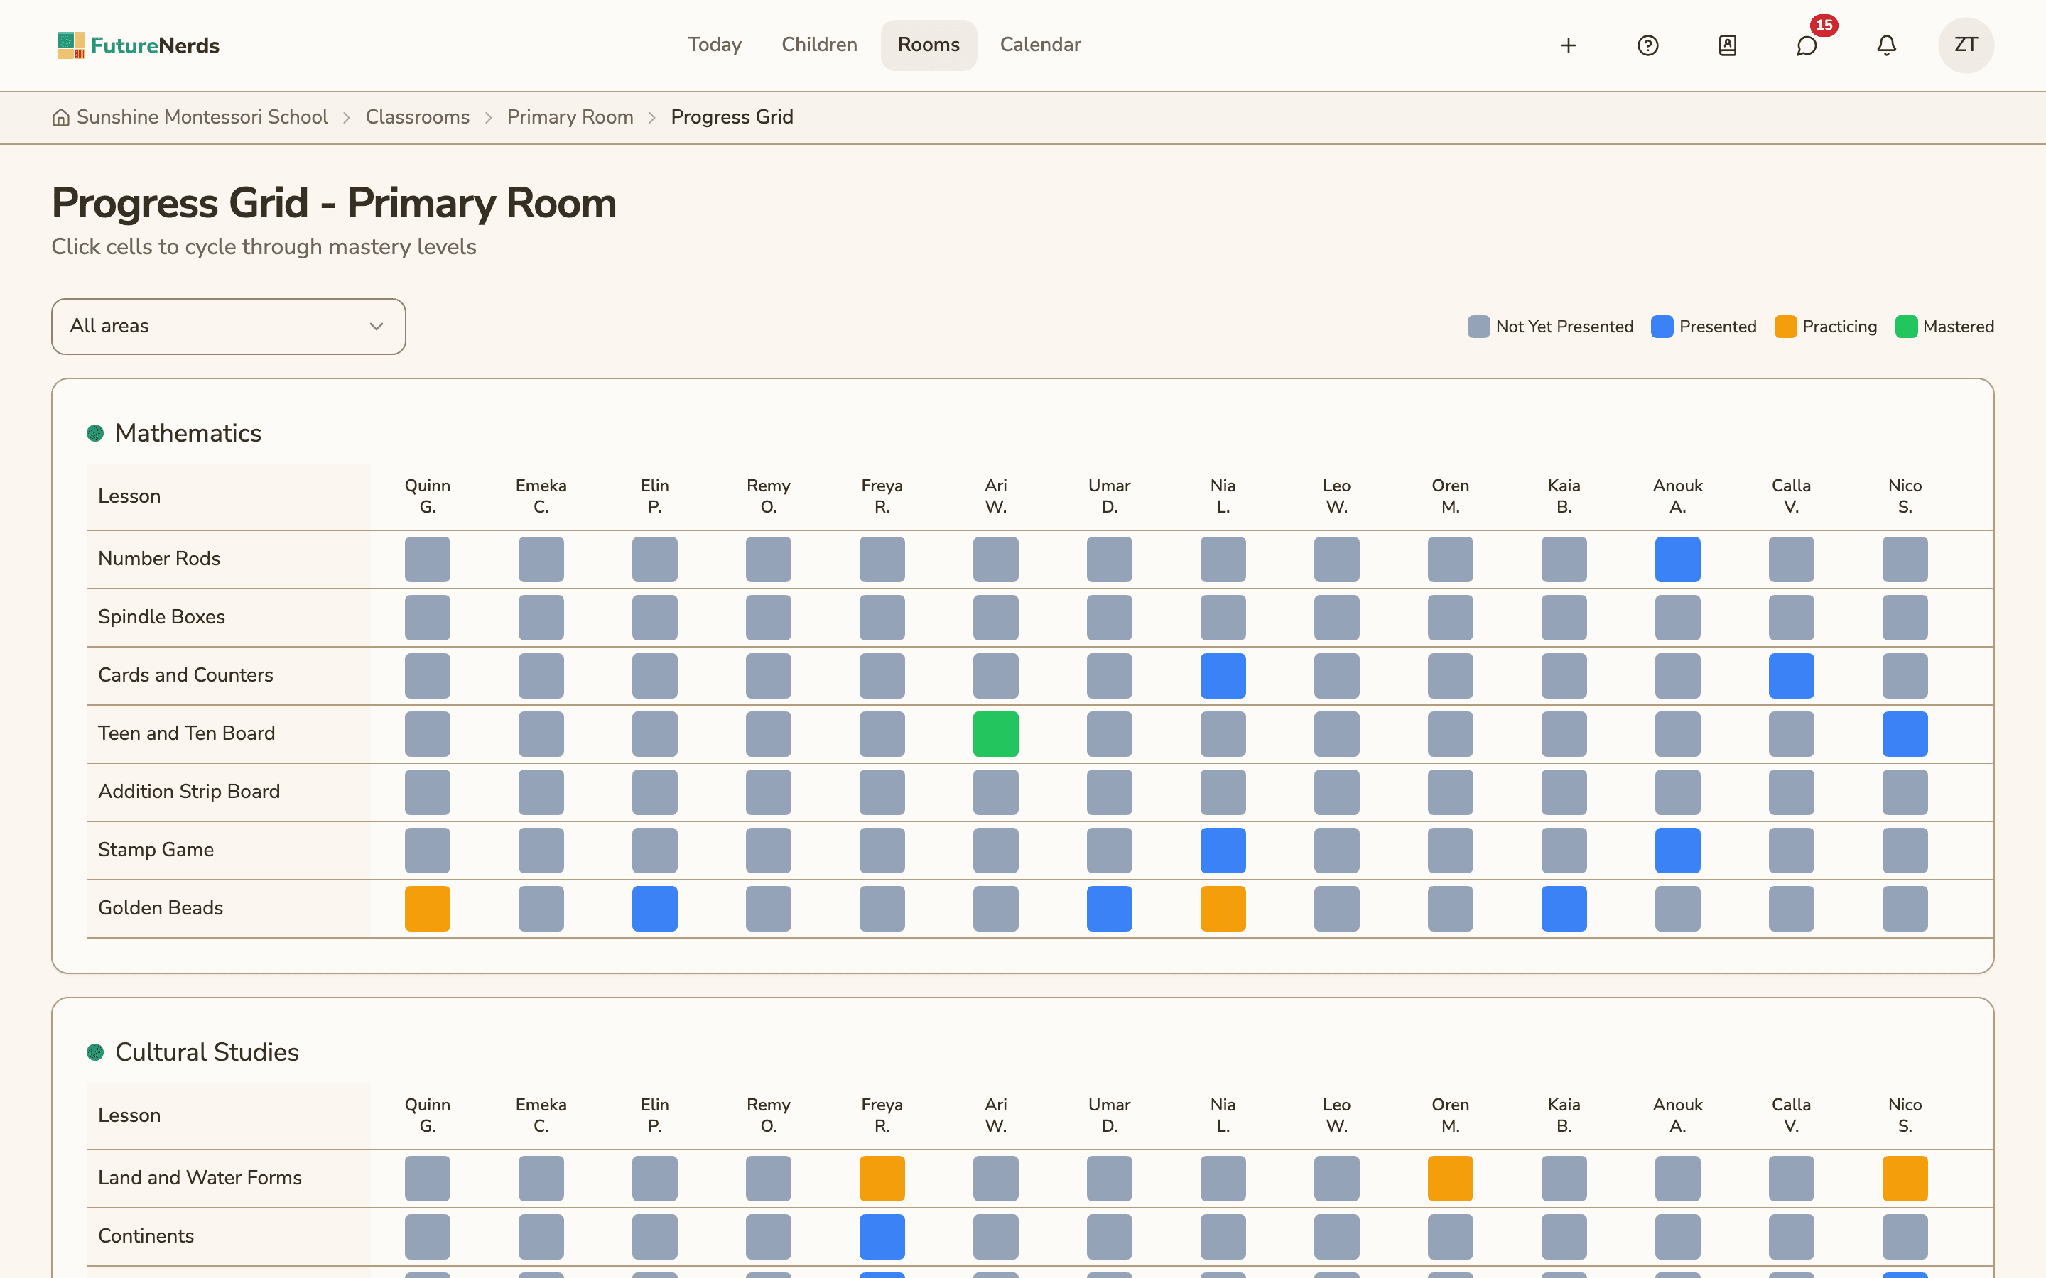Cycle Leo W.'s Addition Strip Board cell
This screenshot has height=1278, width=2046.
[1337, 792]
